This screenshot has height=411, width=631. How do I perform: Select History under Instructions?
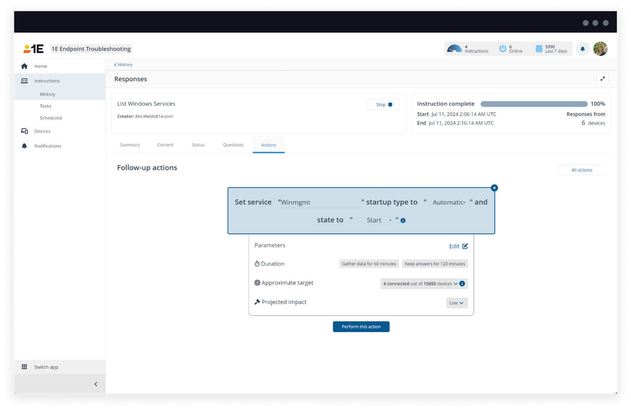[x=47, y=94]
